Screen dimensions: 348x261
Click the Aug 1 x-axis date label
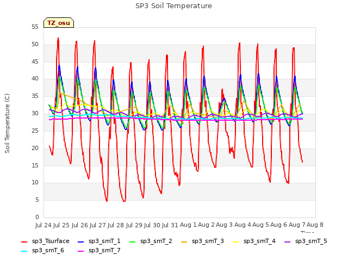pos(188,225)
